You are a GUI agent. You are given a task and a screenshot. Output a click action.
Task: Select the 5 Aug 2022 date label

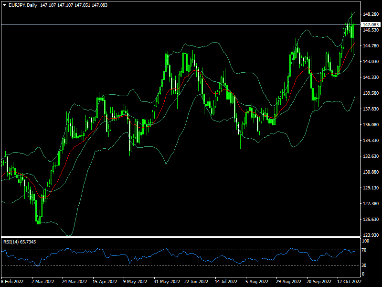point(257,281)
